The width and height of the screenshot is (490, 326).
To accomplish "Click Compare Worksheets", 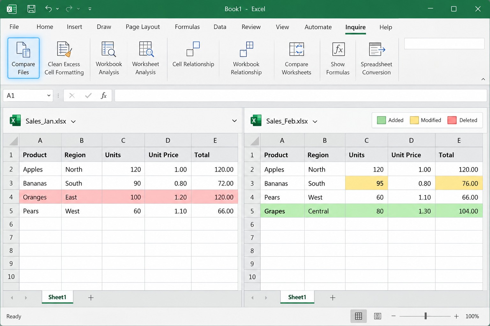I will click(x=296, y=58).
